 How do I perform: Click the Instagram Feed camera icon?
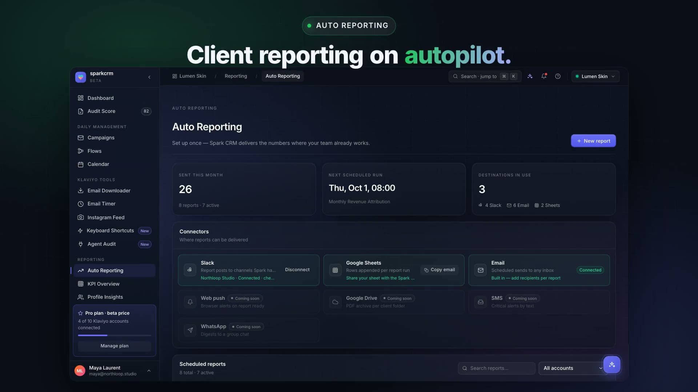[81, 217]
